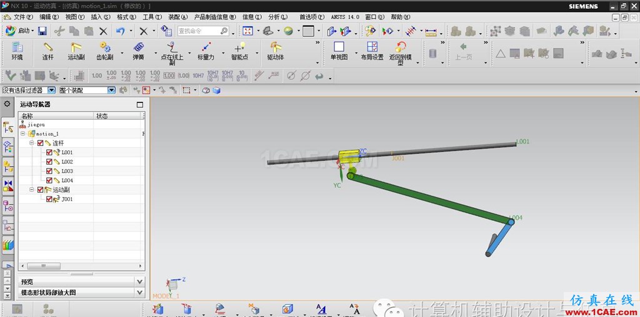Click the 名称 column header
The width and height of the screenshot is (640, 317).
tap(56, 115)
